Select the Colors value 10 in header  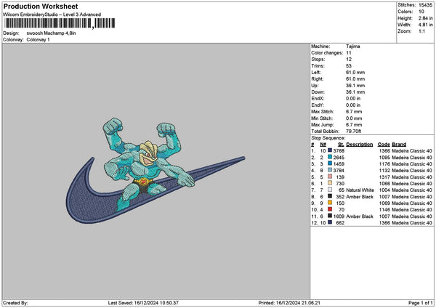(x=421, y=12)
